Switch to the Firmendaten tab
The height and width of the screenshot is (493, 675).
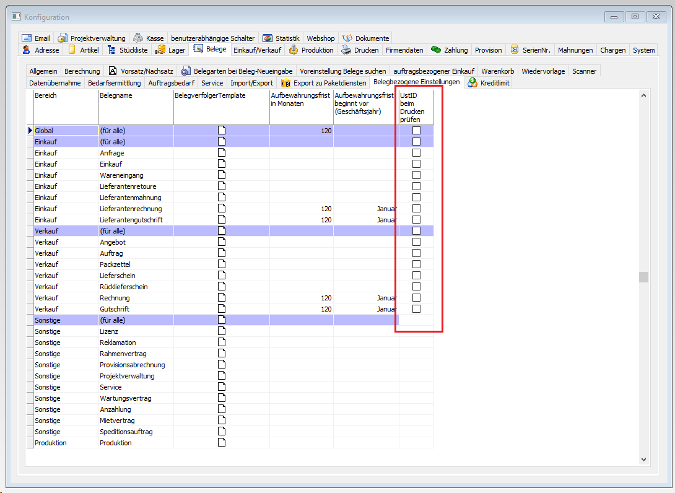coord(404,50)
